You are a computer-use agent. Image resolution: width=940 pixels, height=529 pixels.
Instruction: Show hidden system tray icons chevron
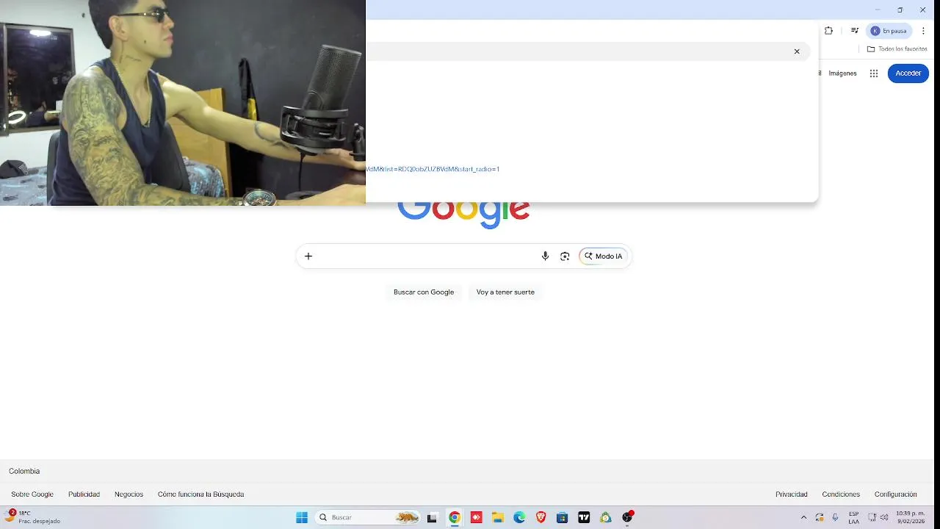pos(803,517)
